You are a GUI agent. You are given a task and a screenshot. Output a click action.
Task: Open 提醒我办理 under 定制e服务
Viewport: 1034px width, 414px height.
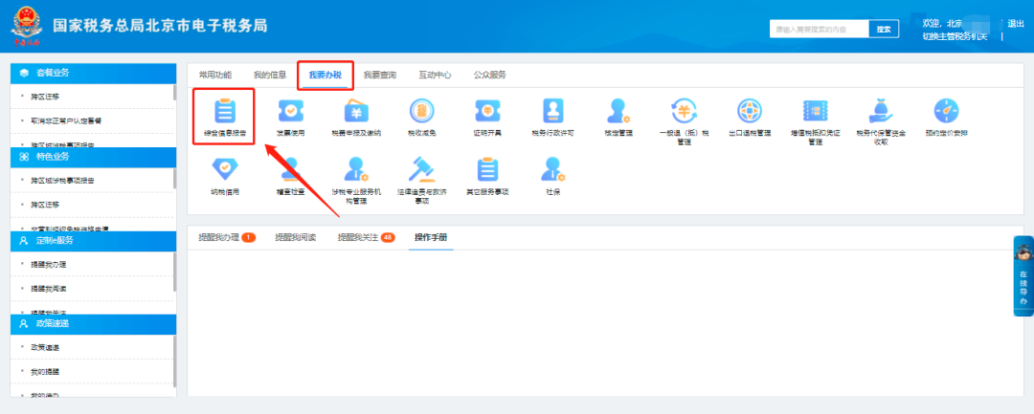pos(49,265)
